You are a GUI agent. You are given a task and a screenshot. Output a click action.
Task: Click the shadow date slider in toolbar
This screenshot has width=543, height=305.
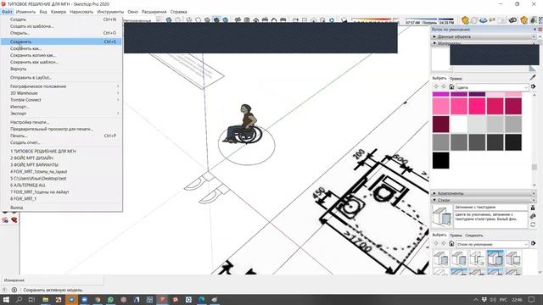click(x=375, y=19)
